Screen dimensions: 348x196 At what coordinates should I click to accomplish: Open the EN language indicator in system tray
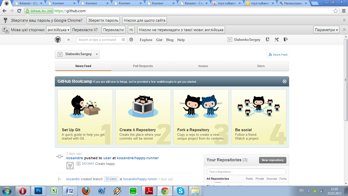coord(301,190)
